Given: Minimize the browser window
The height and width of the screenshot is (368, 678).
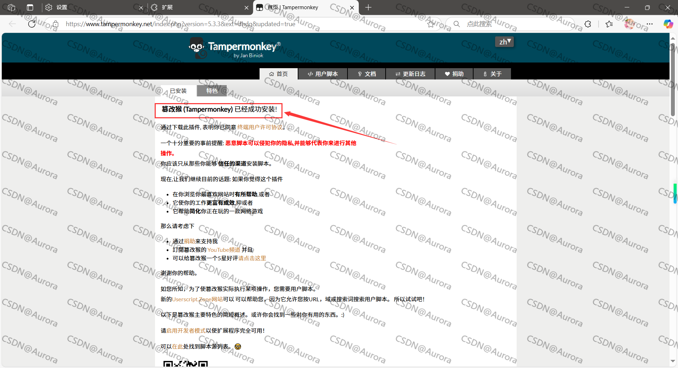Looking at the screenshot, I should (627, 7).
